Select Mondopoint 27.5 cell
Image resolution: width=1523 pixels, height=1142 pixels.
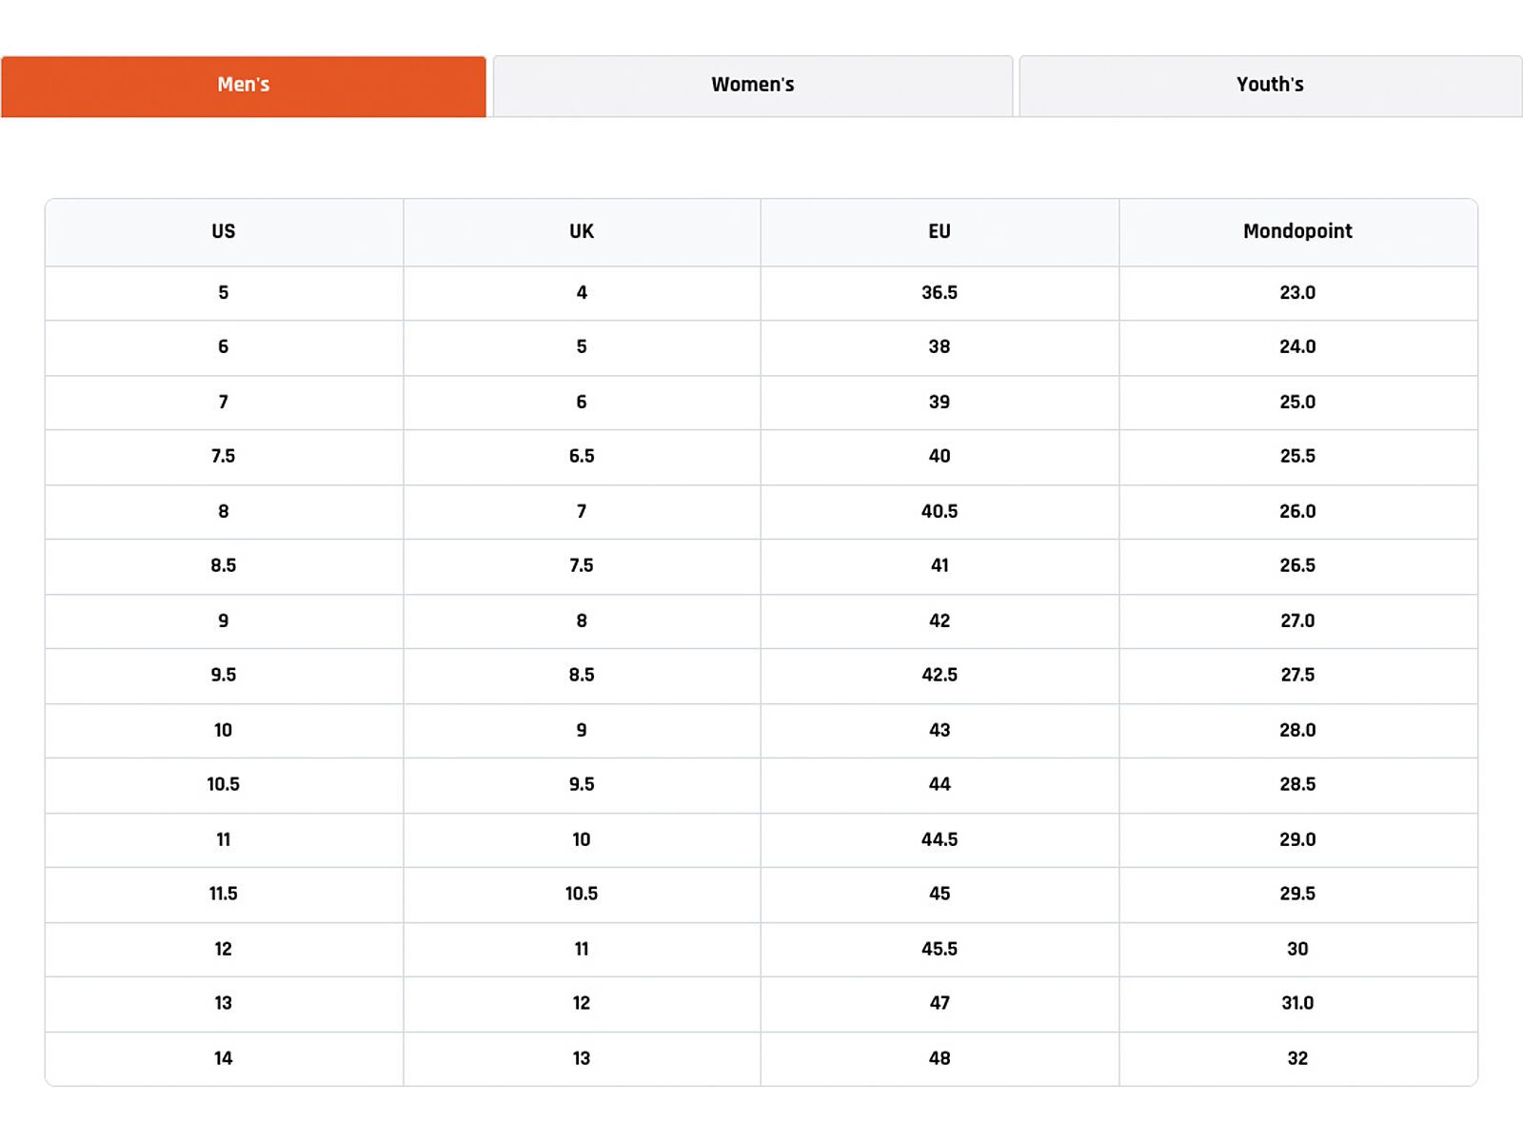(x=1297, y=675)
